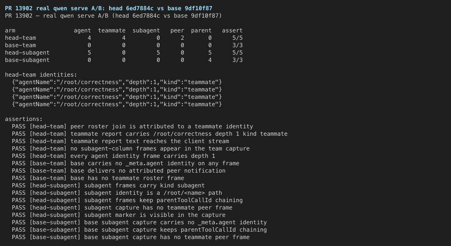Select the head-team table row label
Viewport: 451px width, 246px height.
(x=21, y=38)
